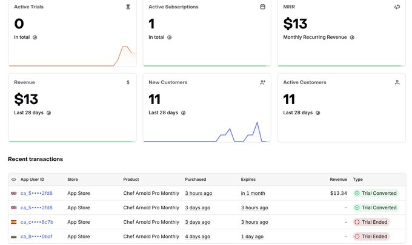Click UK flag in second ca_5••••2fd8 row
The height and width of the screenshot is (245, 412).
[x=14, y=207]
